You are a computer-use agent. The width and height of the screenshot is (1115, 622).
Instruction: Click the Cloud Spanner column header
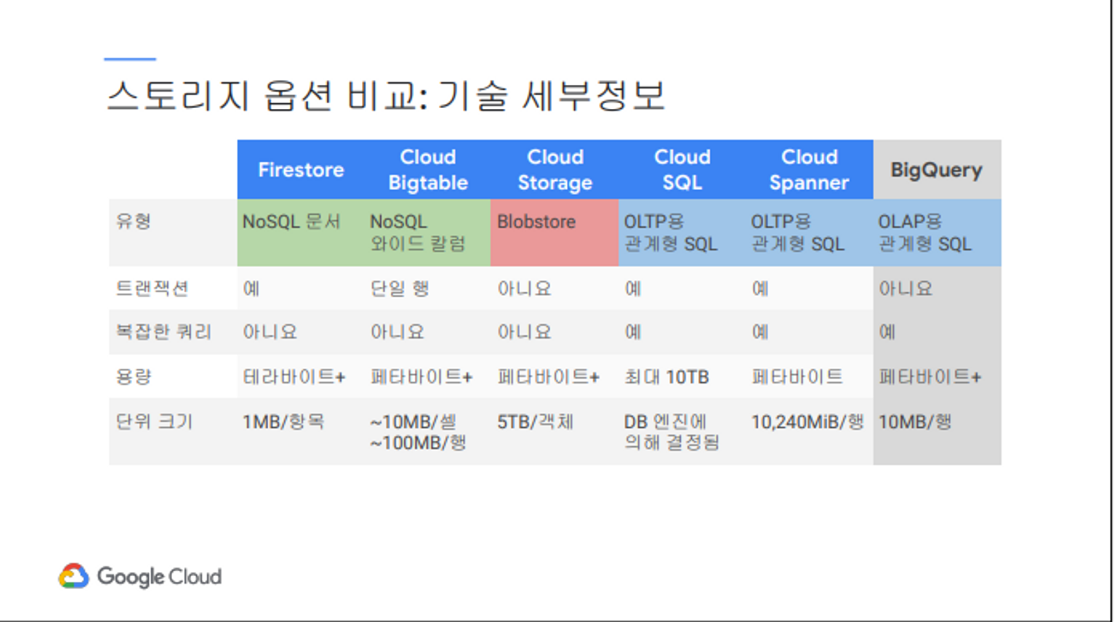[809, 170]
